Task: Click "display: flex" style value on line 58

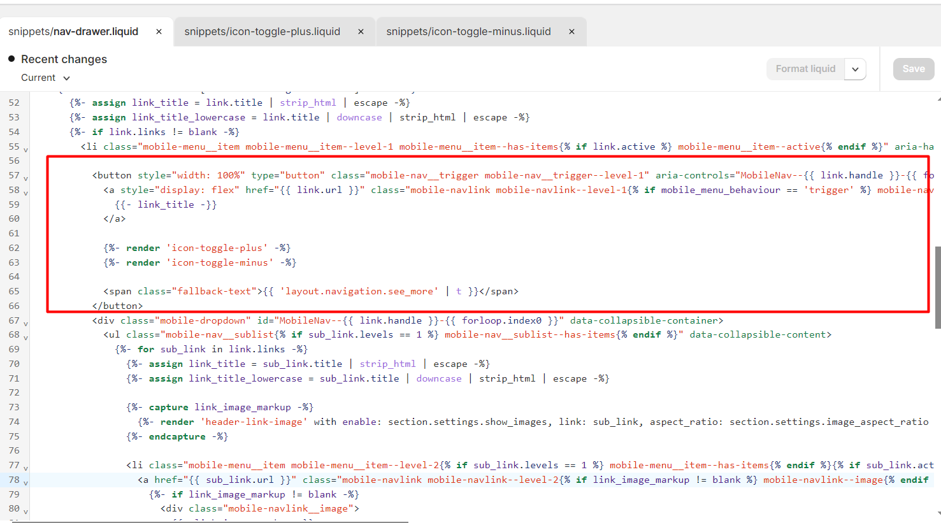Action: 197,190
